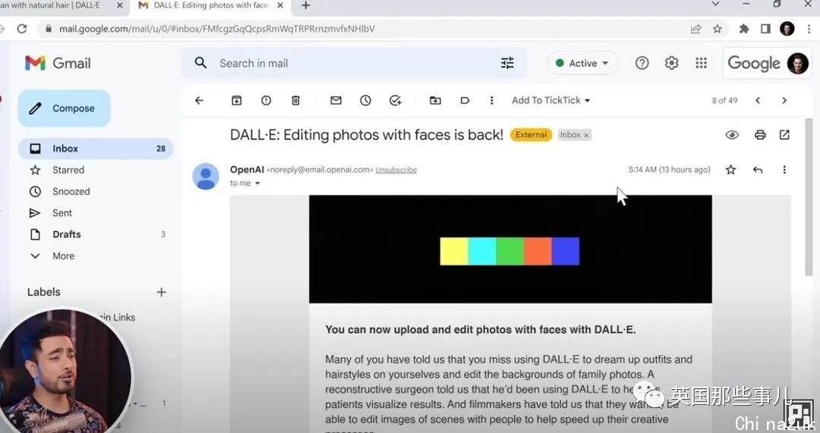Open Inbox folder
The height and width of the screenshot is (433, 820).
pos(96,149)
